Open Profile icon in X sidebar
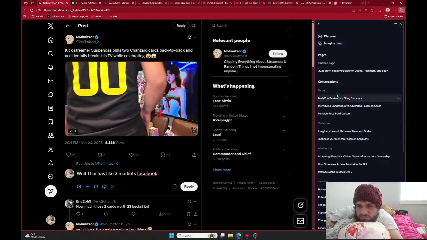Image resolution: width=427 pixels, height=240 pixels. click(51, 163)
